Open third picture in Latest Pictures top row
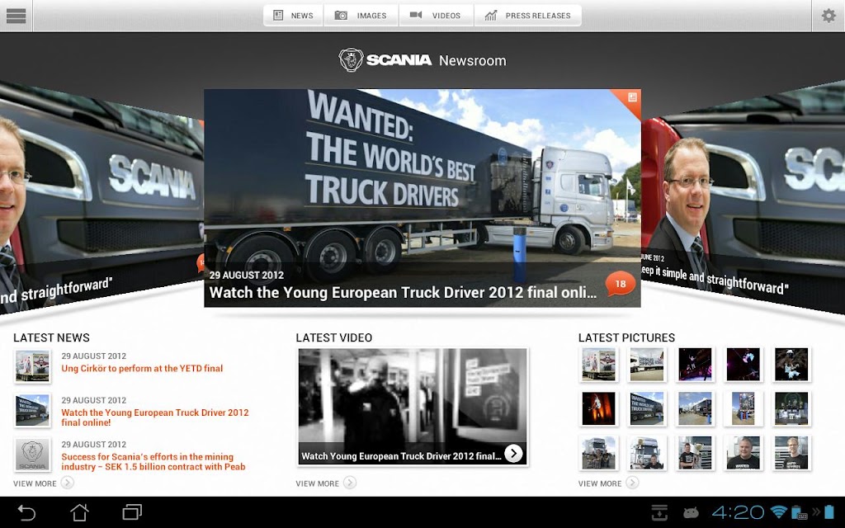 (x=695, y=365)
